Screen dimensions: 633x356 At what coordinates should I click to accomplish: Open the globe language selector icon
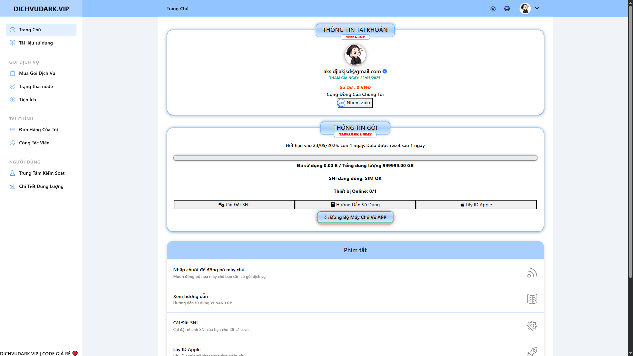point(507,9)
